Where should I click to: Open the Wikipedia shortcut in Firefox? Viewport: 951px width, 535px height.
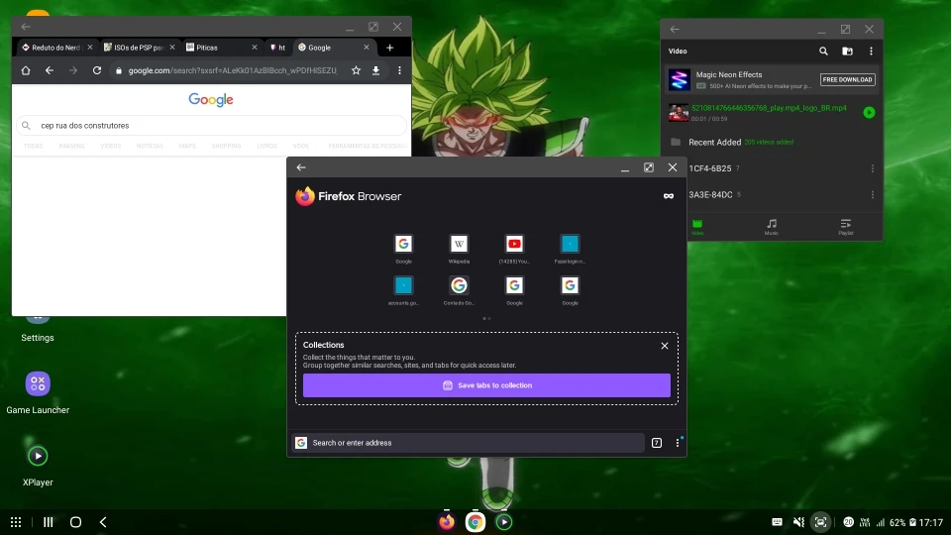[x=459, y=249]
